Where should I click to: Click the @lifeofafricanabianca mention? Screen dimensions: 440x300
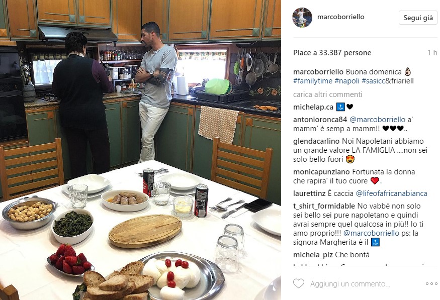(391, 193)
